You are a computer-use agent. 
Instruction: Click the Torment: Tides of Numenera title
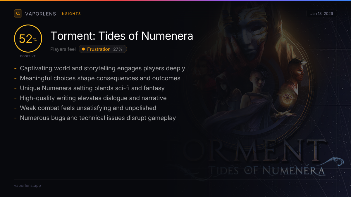coord(122,36)
